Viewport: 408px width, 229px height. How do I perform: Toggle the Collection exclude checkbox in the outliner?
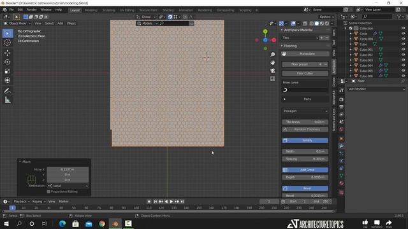[351, 28]
